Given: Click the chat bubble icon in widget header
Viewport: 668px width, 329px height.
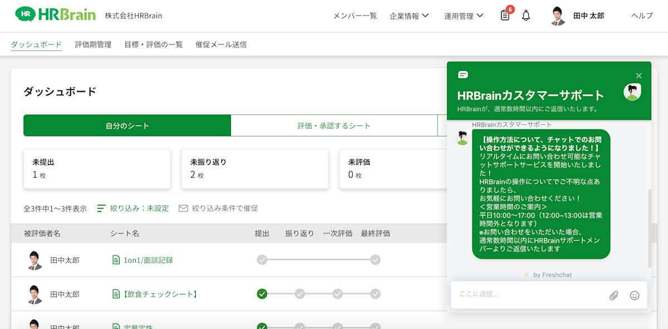Looking at the screenshot, I should click(463, 75).
